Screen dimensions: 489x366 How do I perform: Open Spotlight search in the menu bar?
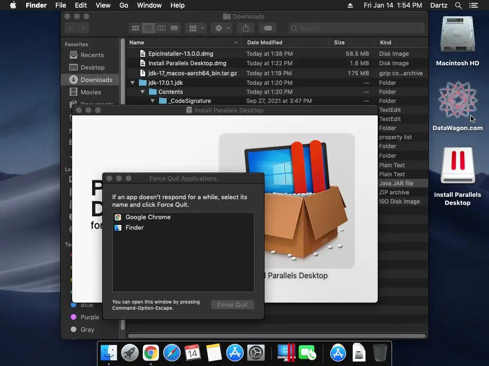click(458, 5)
